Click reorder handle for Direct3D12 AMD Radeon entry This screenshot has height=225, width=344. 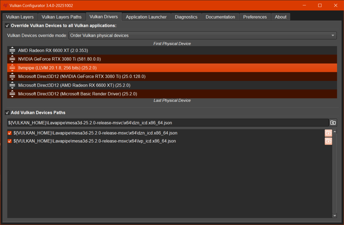(12, 85)
